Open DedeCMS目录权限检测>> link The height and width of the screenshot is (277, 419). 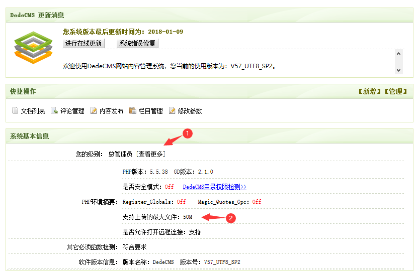click(214, 187)
